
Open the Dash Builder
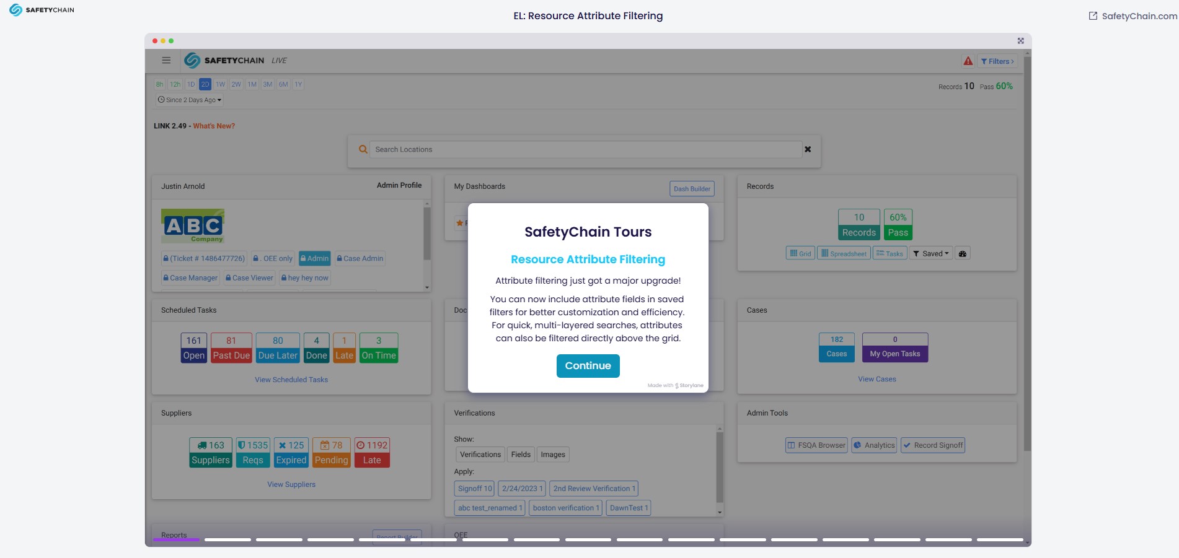[x=692, y=189]
